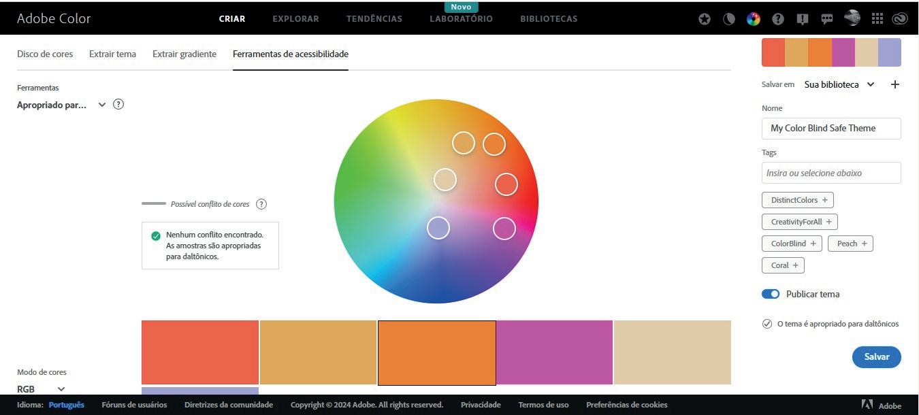
Task: Click the beige handle near the wheel center
Action: point(445,180)
